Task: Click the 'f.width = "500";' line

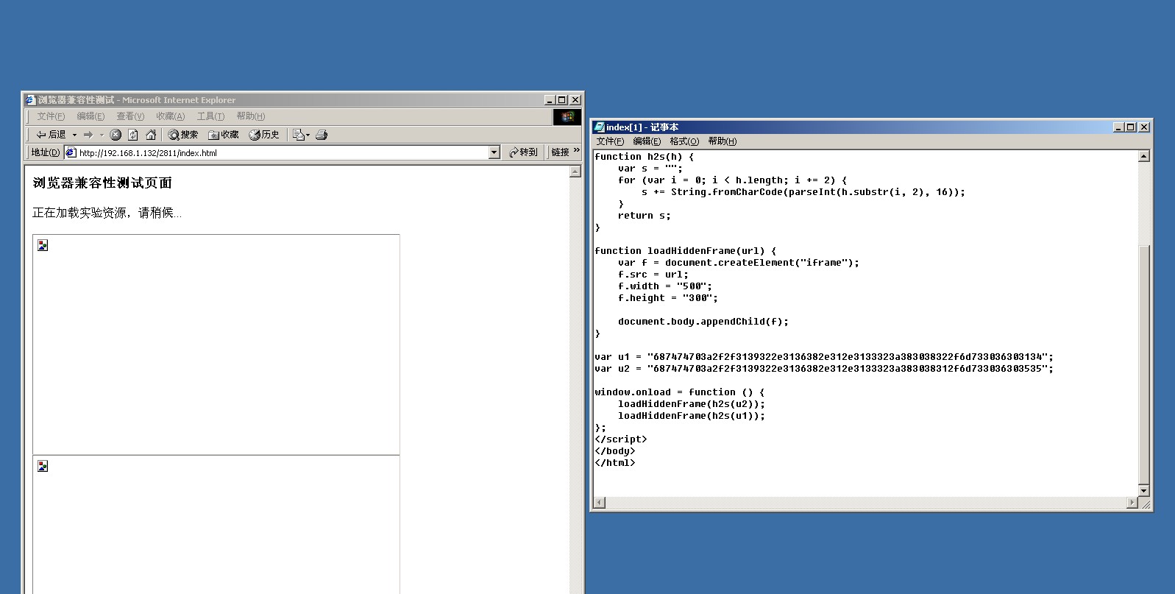Action: click(665, 286)
